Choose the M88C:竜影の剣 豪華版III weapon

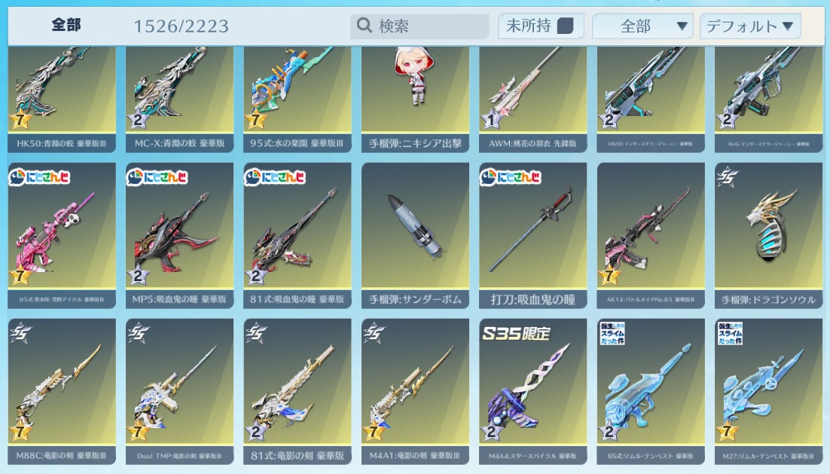(62, 391)
